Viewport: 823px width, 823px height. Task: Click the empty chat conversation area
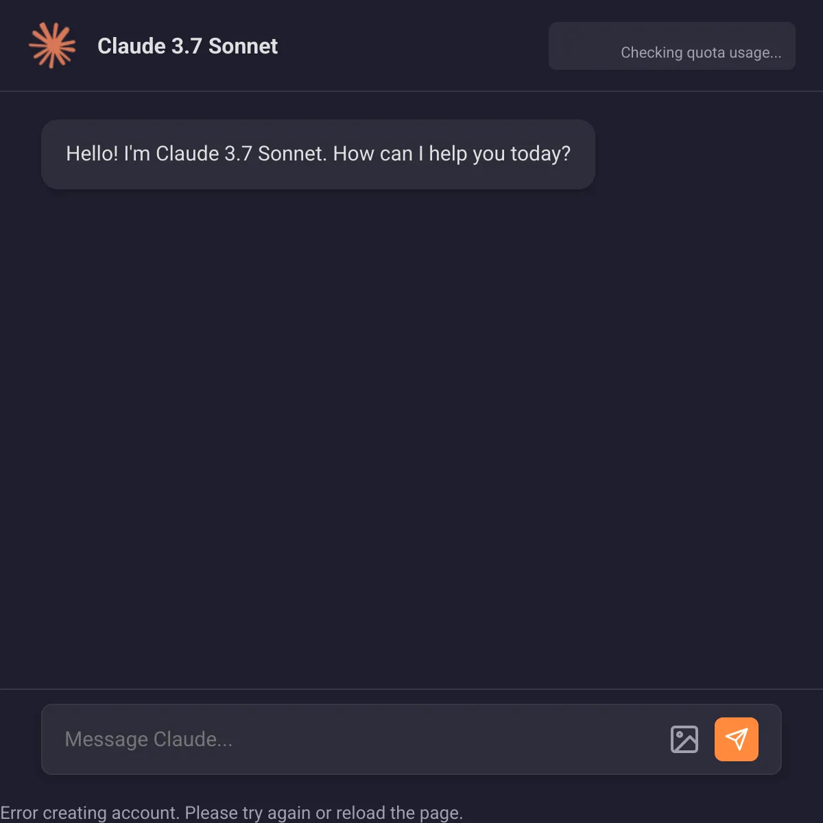(411, 439)
